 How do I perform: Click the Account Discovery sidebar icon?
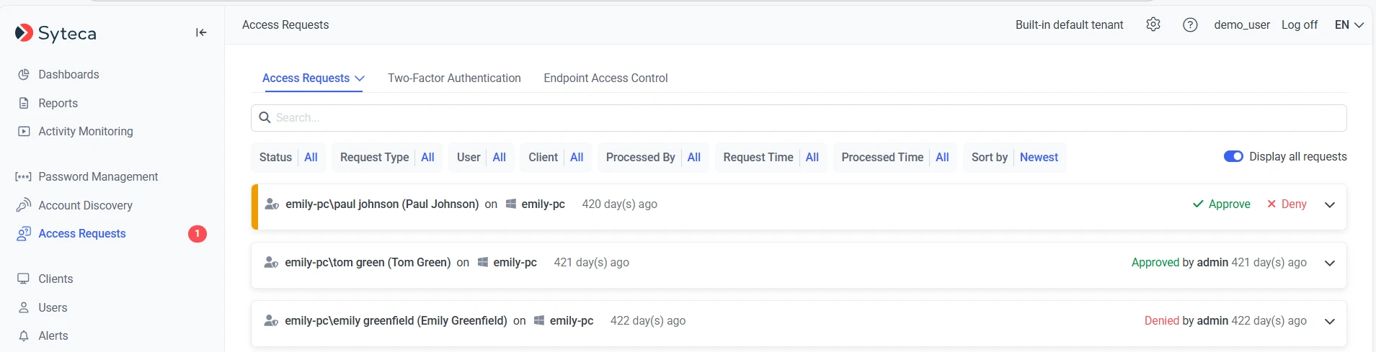[24, 205]
